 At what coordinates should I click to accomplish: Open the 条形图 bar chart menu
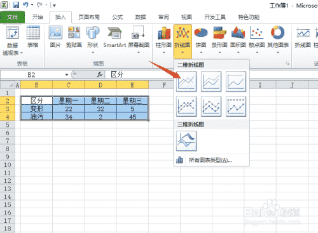point(219,40)
